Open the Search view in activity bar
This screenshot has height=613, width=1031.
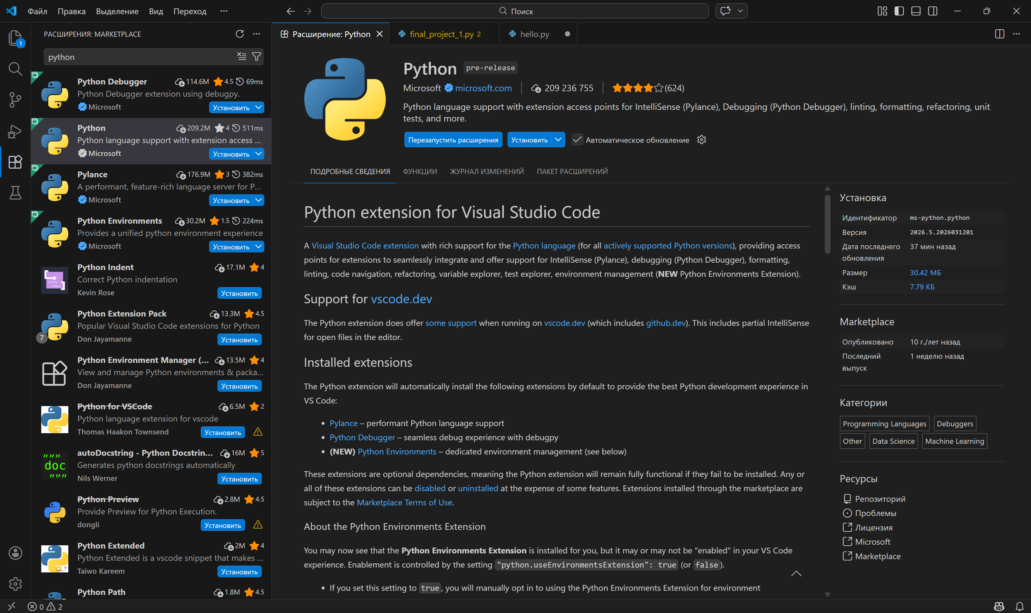pyautogui.click(x=15, y=69)
